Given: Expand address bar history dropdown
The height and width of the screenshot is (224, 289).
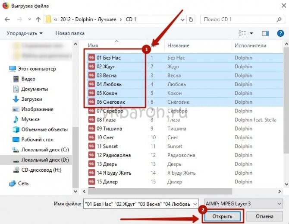Looking at the screenshot, I should (182, 19).
